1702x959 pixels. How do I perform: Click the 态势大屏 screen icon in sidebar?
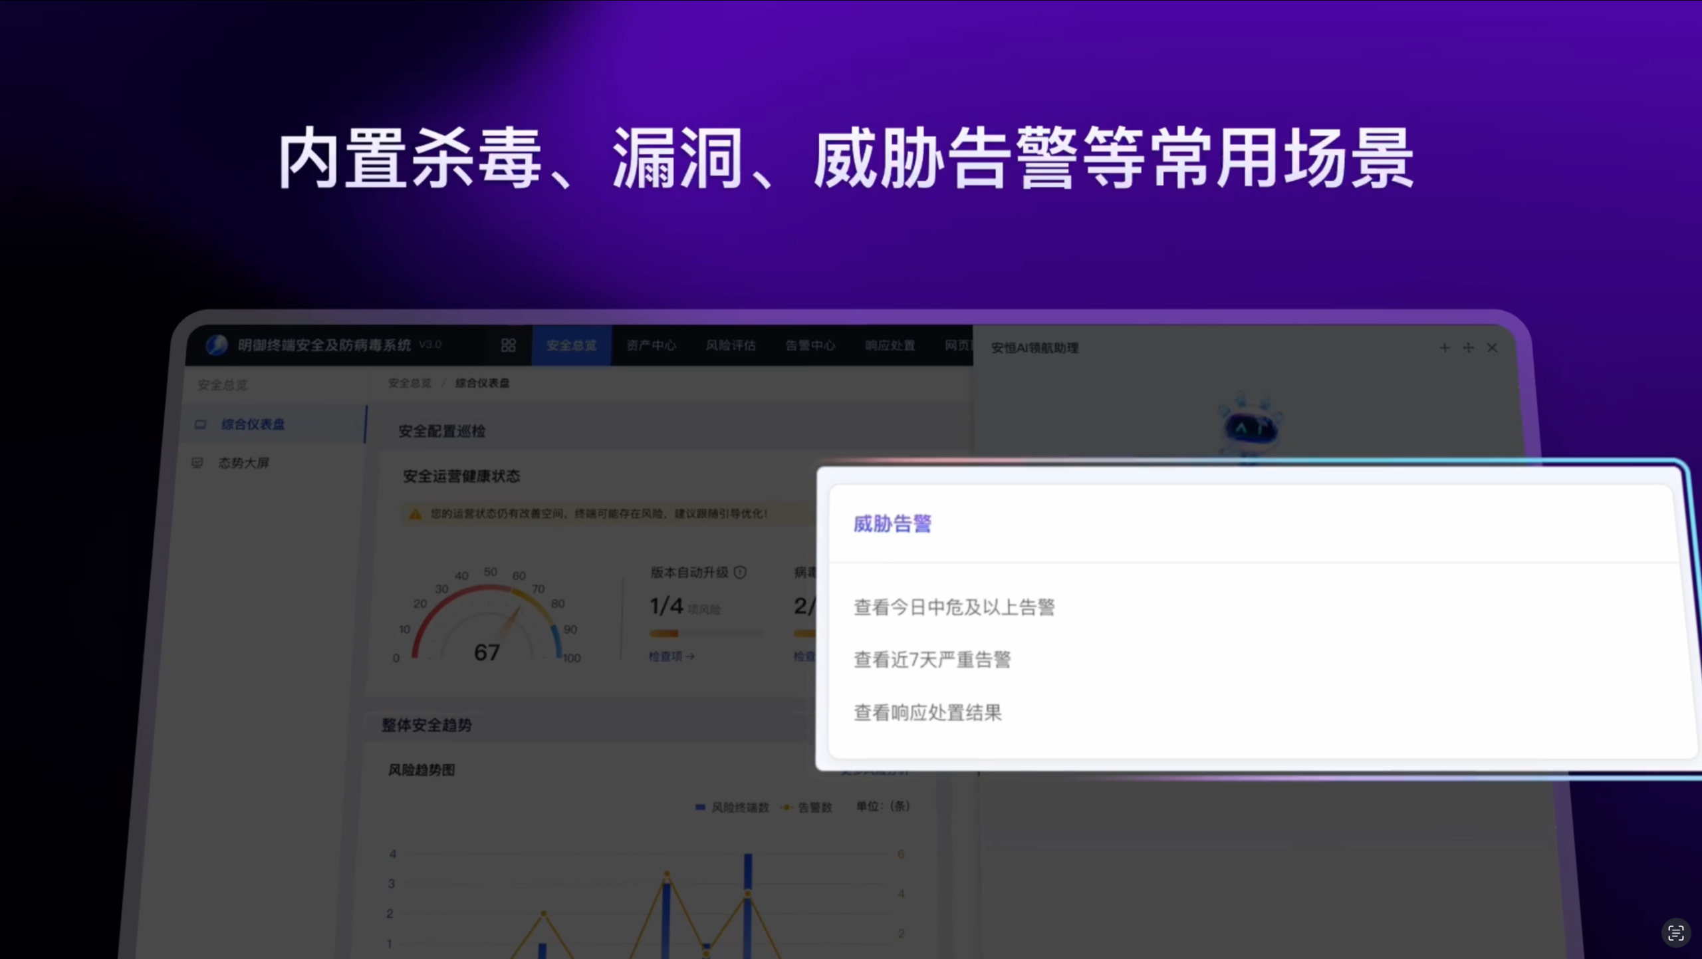197,463
